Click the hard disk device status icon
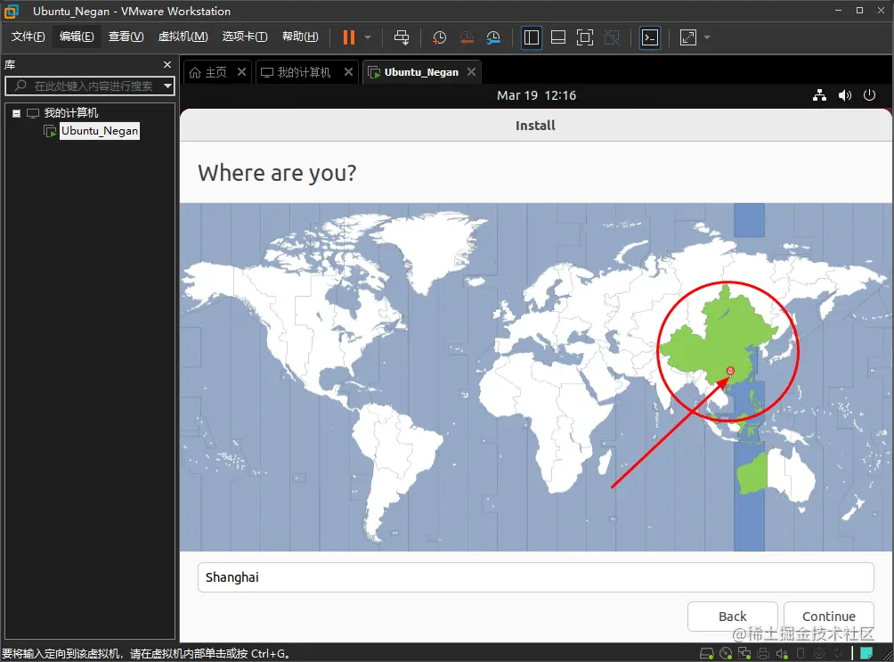This screenshot has width=894, height=662. point(706,653)
